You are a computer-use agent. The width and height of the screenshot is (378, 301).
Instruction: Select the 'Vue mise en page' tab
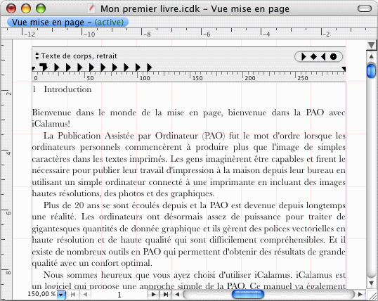pyautogui.click(x=67, y=23)
